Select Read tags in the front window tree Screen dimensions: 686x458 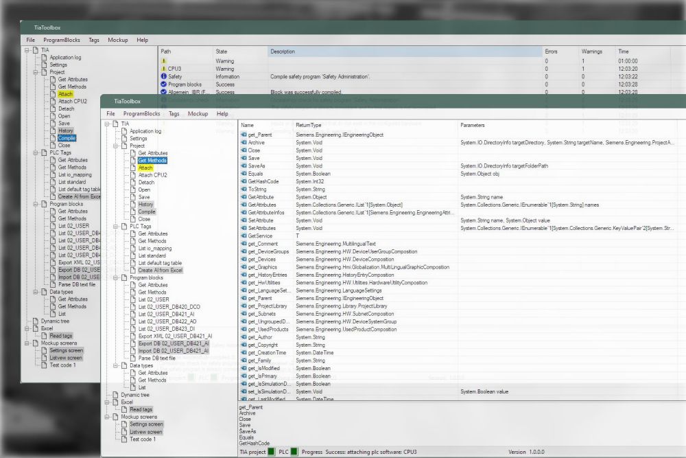click(141, 409)
